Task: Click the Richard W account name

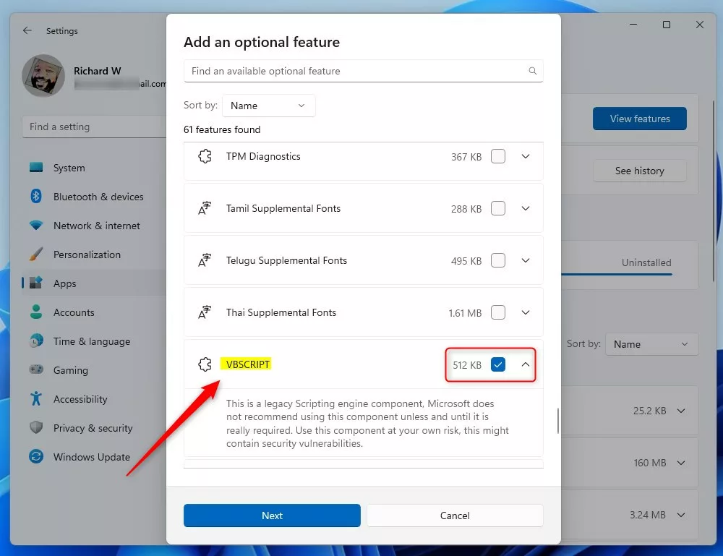Action: coord(98,71)
